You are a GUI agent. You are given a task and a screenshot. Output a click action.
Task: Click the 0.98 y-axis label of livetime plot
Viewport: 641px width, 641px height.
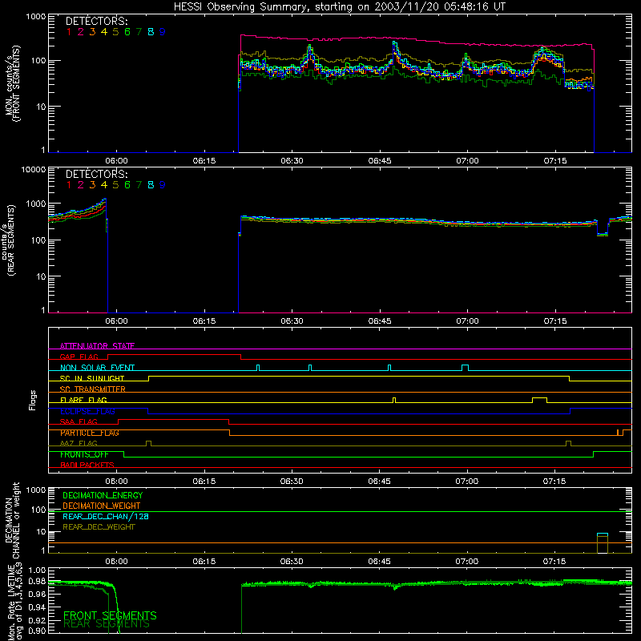point(37,581)
